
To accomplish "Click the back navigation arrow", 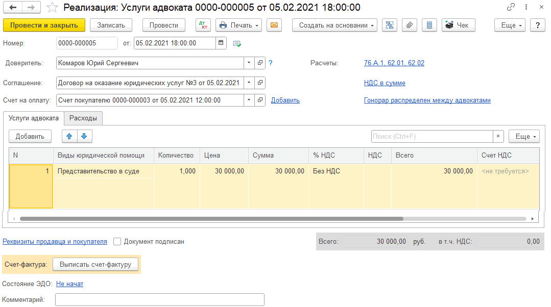I will (12, 8).
